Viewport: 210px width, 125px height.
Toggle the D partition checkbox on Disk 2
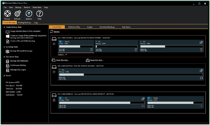[x=201, y=78]
